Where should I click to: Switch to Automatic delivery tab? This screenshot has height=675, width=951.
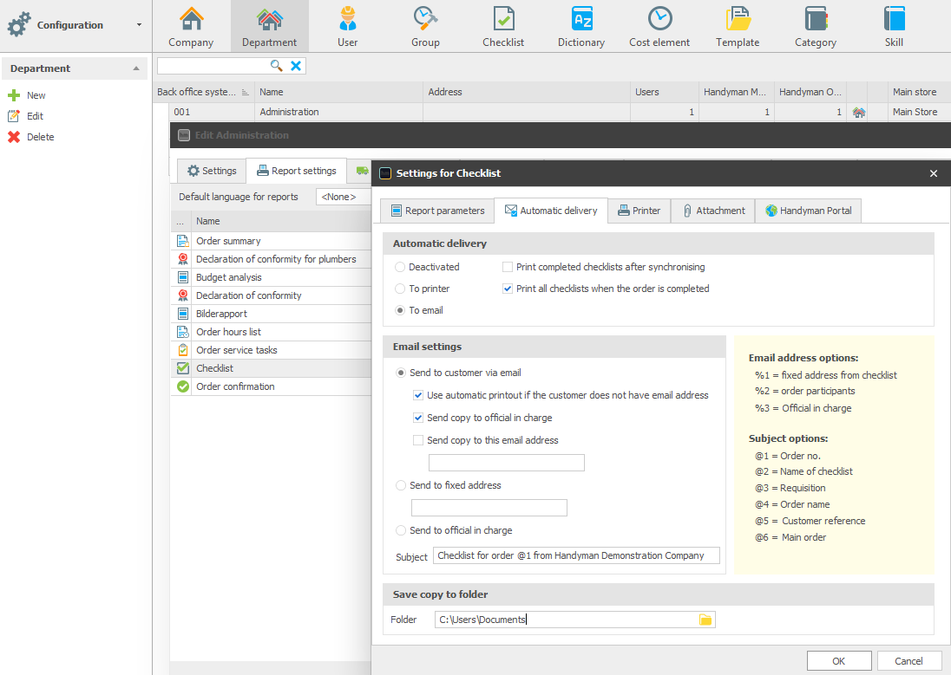click(x=551, y=211)
